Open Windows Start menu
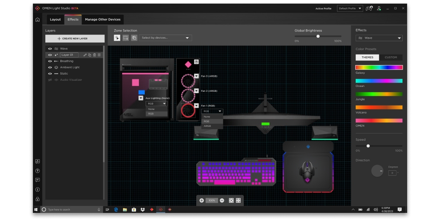Screen dimensions: 440x220 pos(36,209)
